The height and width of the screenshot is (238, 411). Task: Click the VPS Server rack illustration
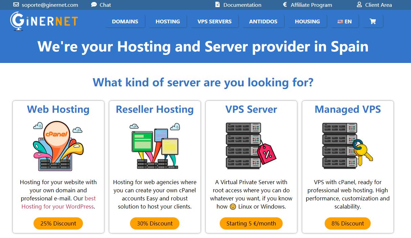[251, 146]
